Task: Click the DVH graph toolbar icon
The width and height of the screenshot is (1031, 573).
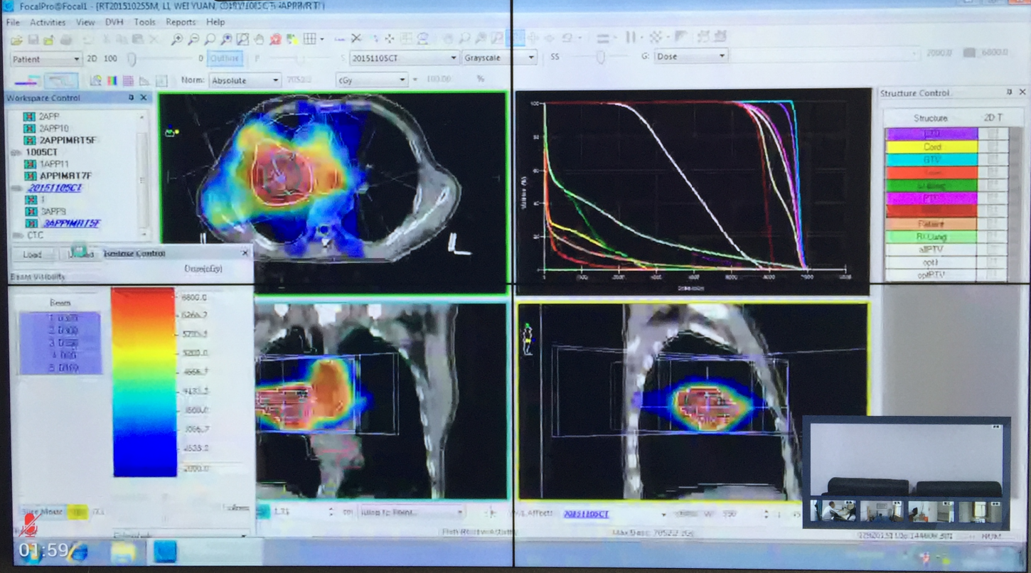Action: 144,81
